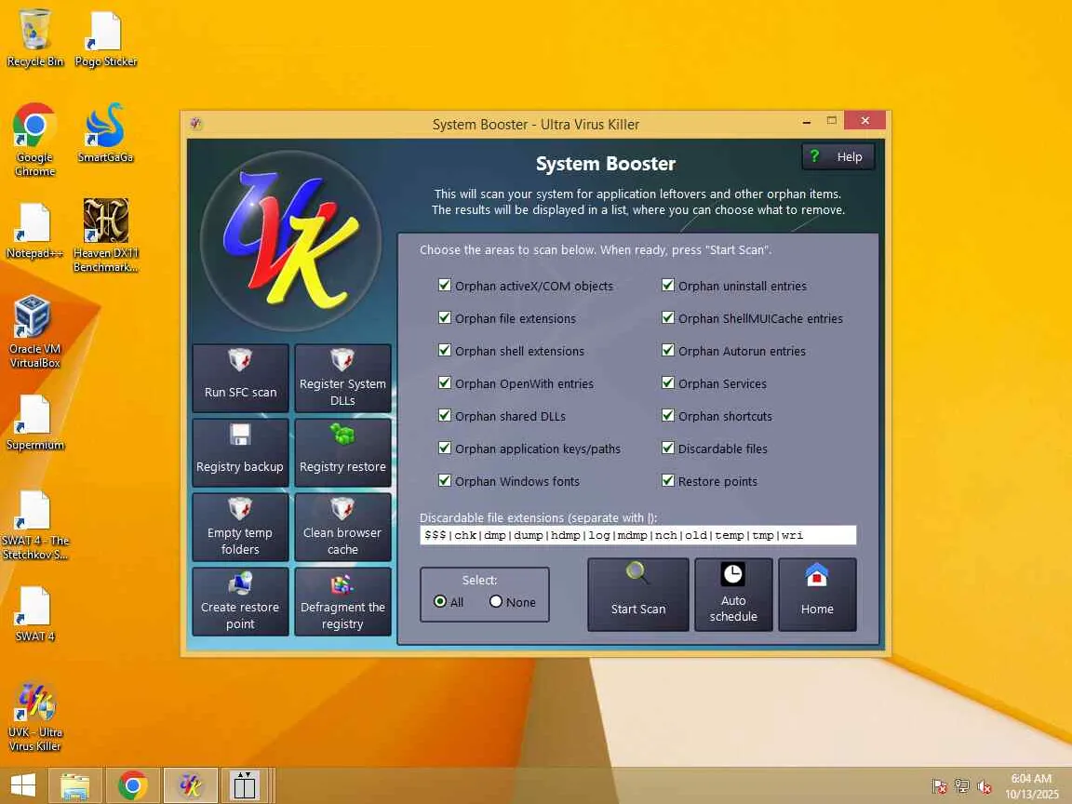Click the muted volume tray icon

pos(985,787)
